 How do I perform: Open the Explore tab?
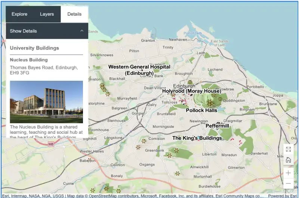point(19,14)
